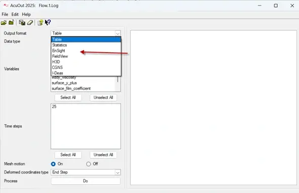Click the save output toolbar icon

tap(22, 23)
